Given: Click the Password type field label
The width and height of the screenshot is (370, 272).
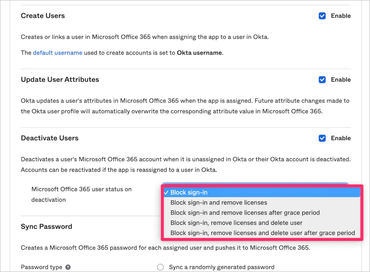Looking at the screenshot, I should 41,267.
